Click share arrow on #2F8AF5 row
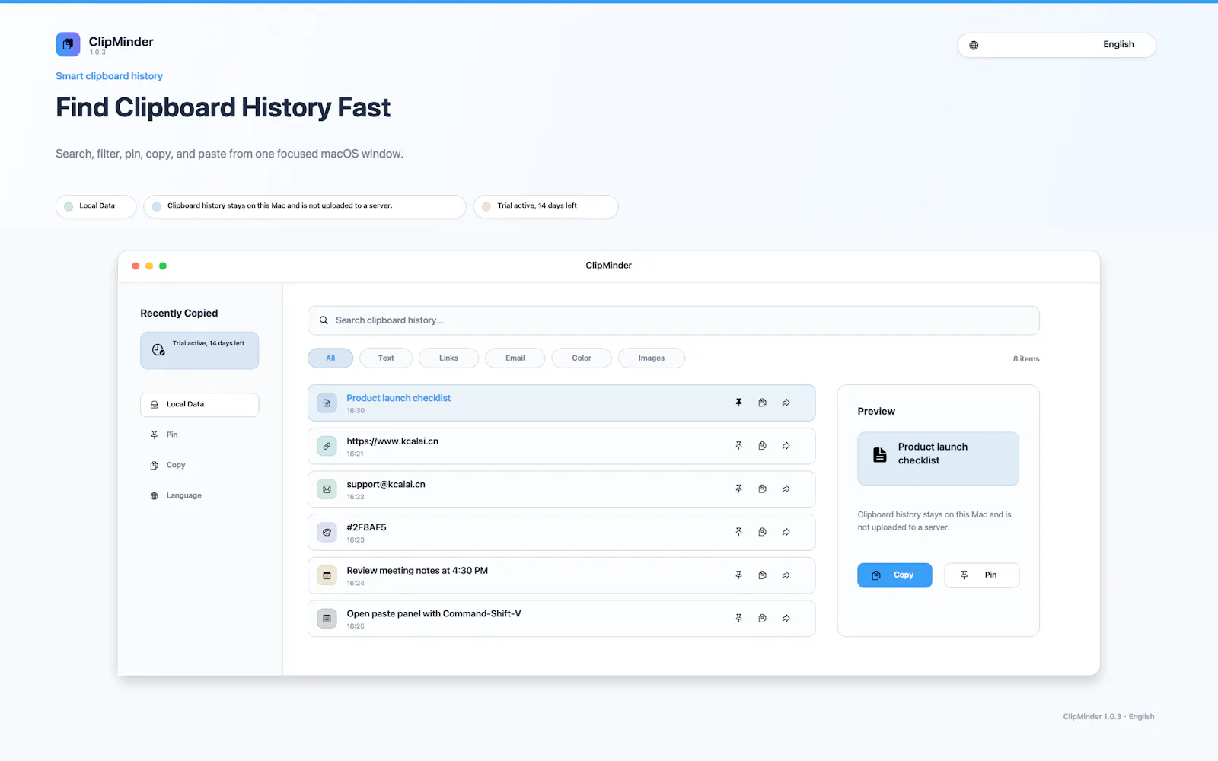The image size is (1218, 761). pyautogui.click(x=786, y=532)
